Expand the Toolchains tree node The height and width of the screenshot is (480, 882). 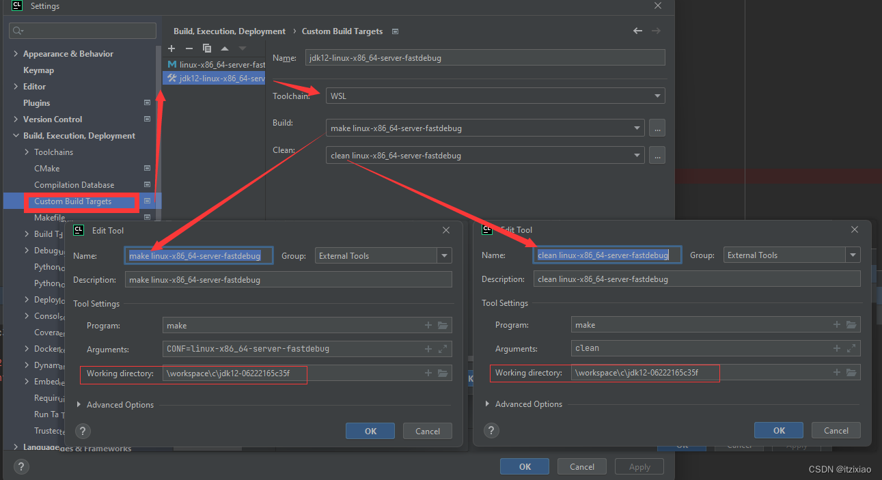click(x=27, y=152)
